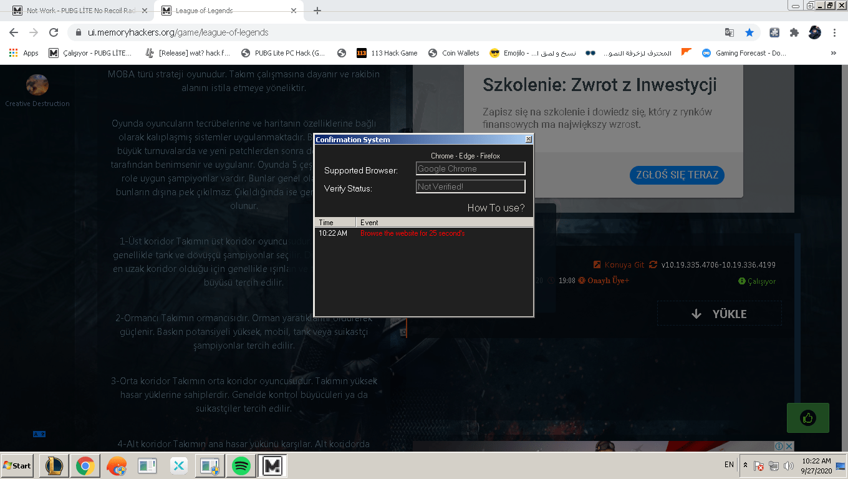Switch to Not Work - PUBG LITE tab
The image size is (848, 479).
[x=80, y=11]
